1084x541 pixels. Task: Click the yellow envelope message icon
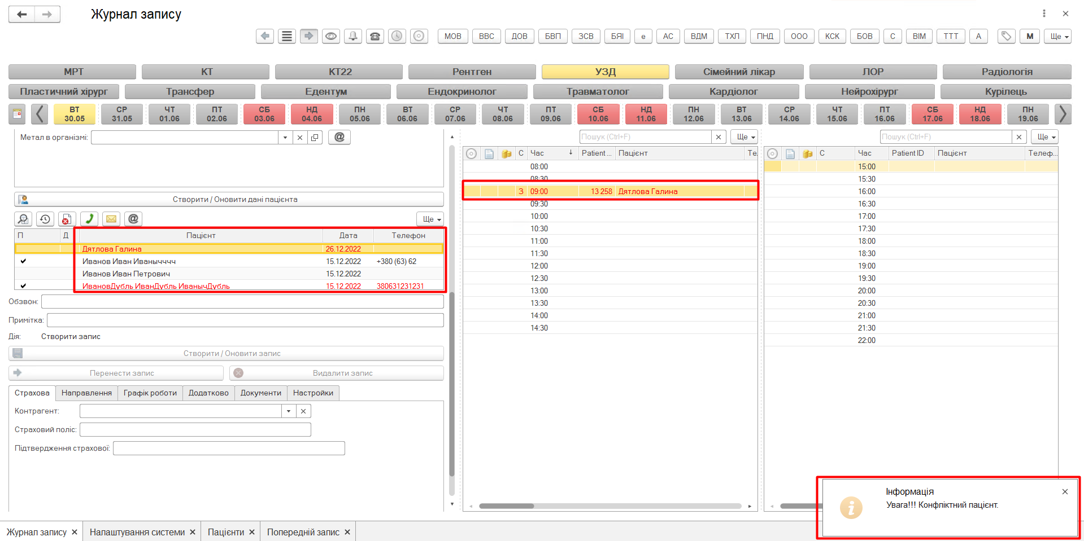pyautogui.click(x=111, y=219)
